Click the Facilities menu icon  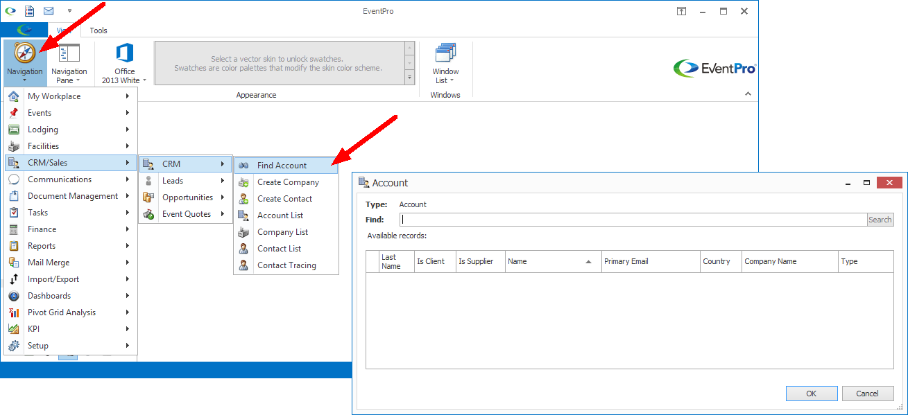(14, 146)
